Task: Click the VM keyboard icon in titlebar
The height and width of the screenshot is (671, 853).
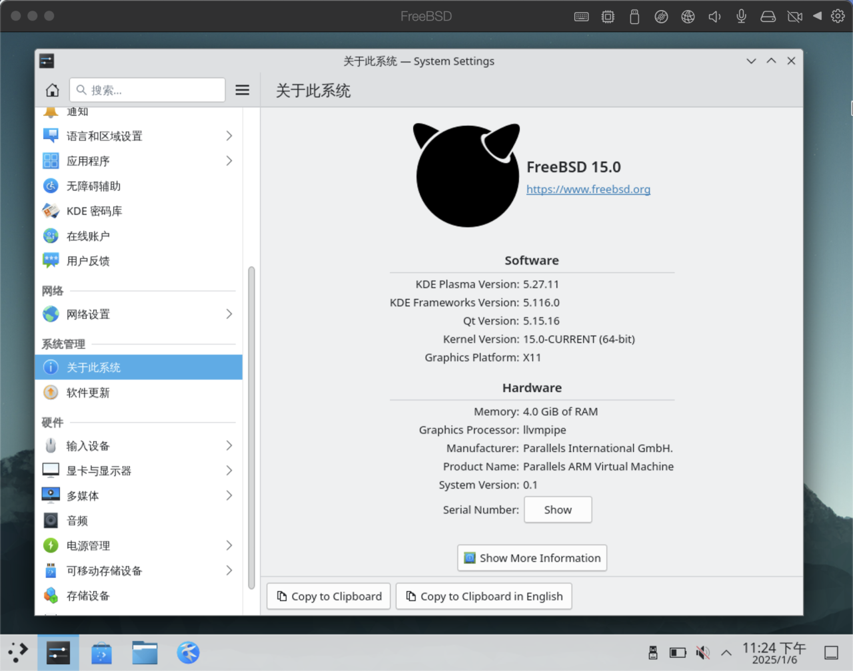Action: point(581,17)
